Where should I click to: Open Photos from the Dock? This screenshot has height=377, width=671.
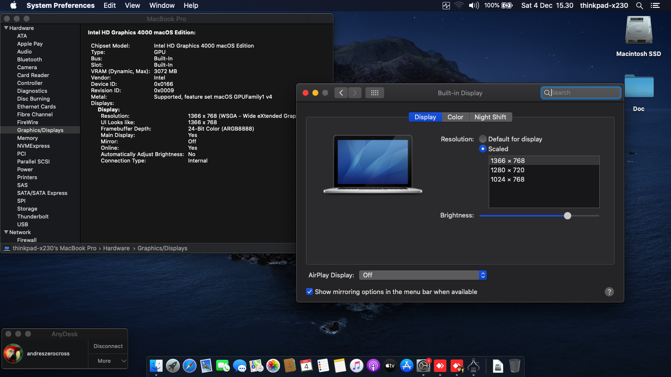273,366
